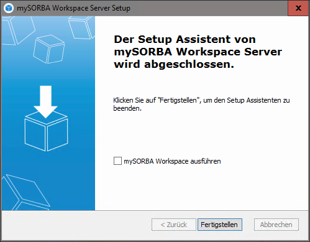The width and height of the screenshot is (310, 242).
Task: Click the Abbrechen button
Action: tap(276, 225)
